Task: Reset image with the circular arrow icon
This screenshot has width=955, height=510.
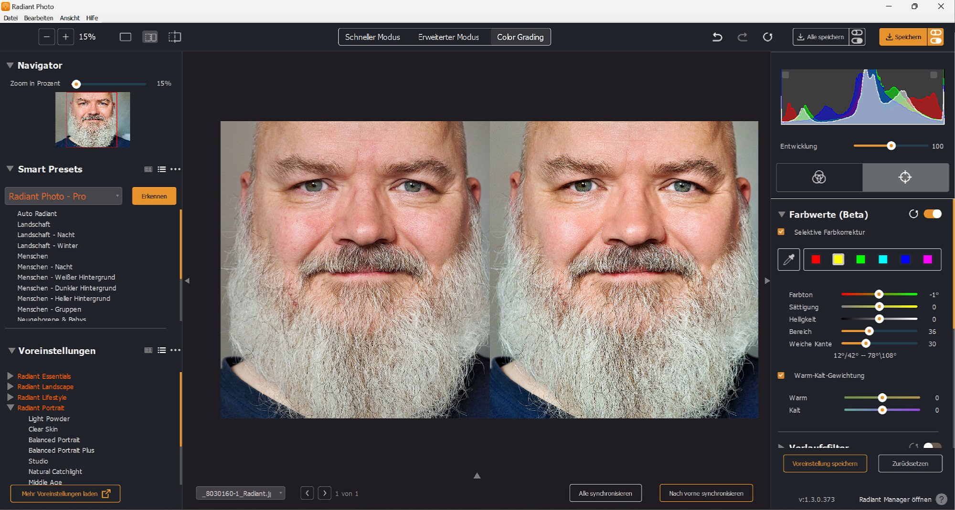Action: point(767,37)
